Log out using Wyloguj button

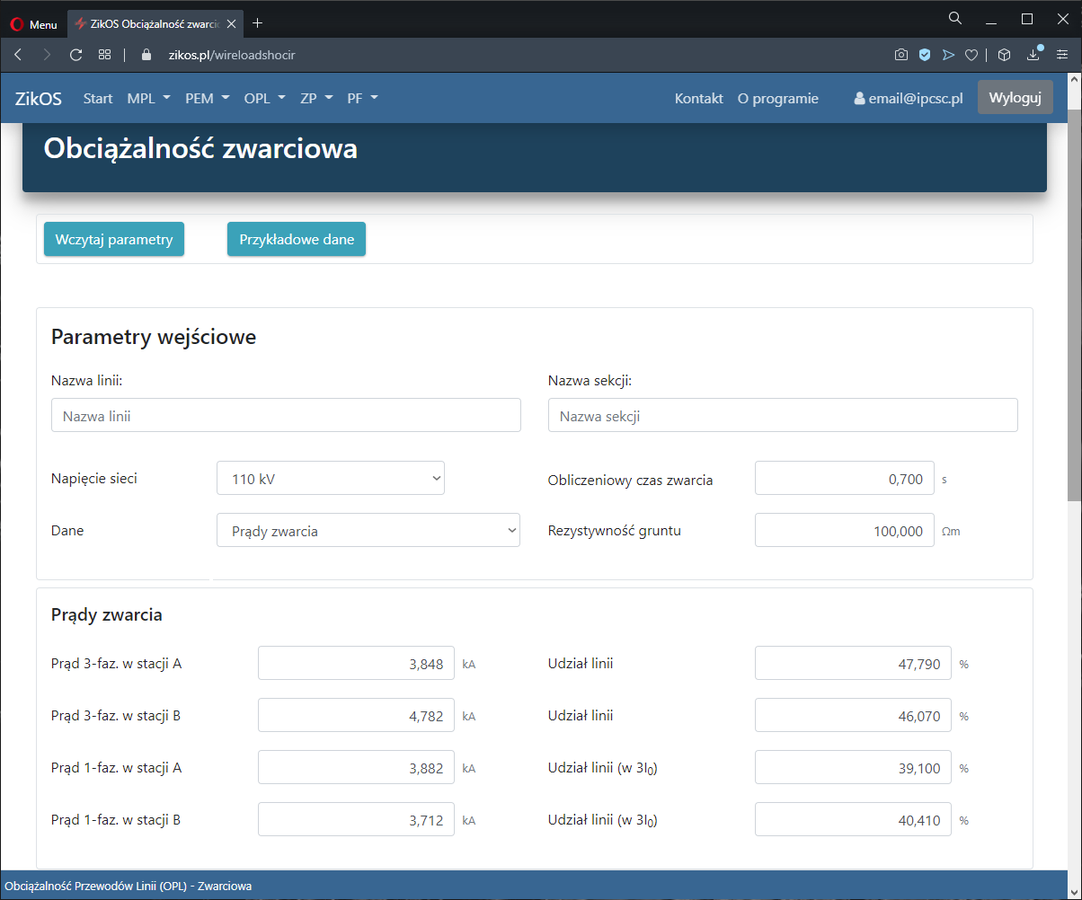coord(1015,98)
